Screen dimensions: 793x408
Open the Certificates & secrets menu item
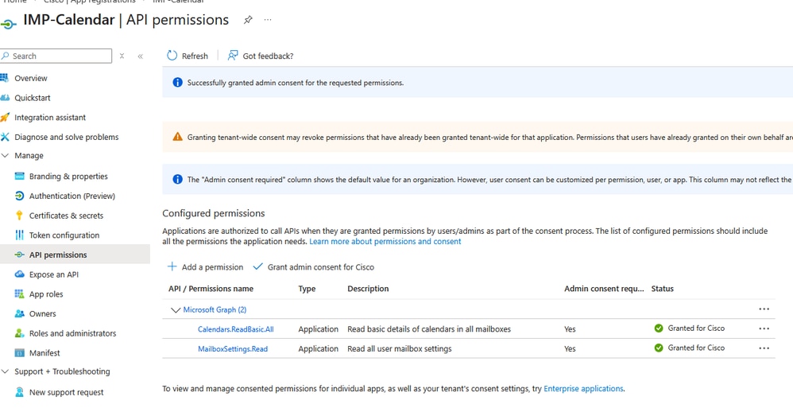66,216
